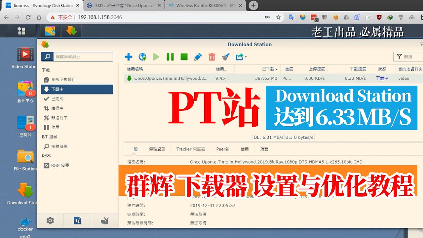Switch to the 檔案 tab
The width and height of the screenshot is (423, 238).
click(245, 149)
